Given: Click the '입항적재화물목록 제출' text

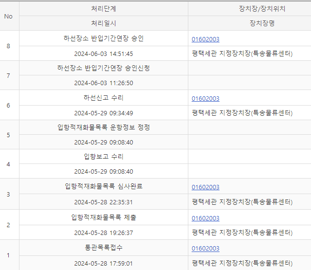Looking at the screenshot, I should tap(104, 217).
